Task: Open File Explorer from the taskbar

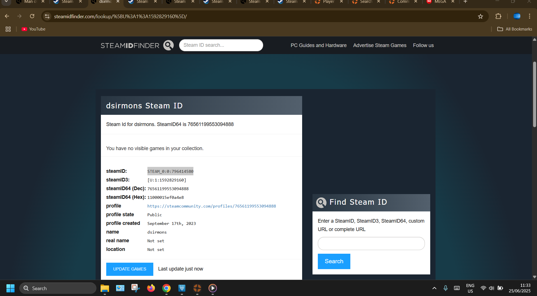Action: click(x=105, y=288)
